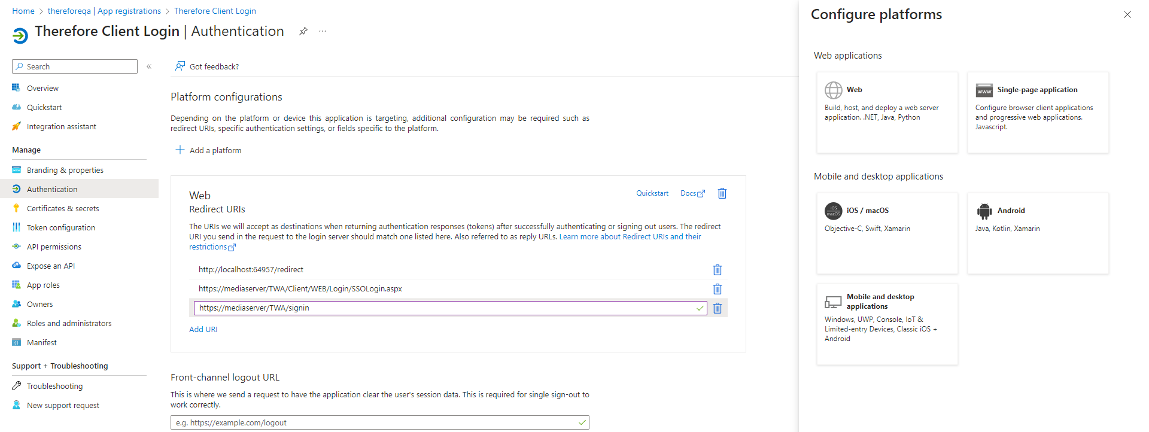Image resolution: width=1149 pixels, height=432 pixels.
Task: Click the Token configuration bars icon
Action: point(16,227)
